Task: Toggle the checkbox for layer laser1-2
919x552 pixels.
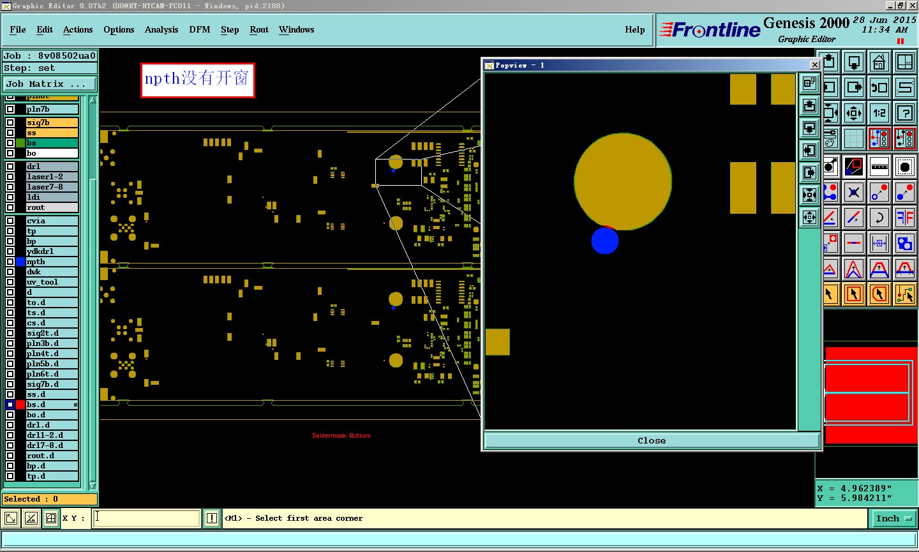Action: tap(10, 177)
